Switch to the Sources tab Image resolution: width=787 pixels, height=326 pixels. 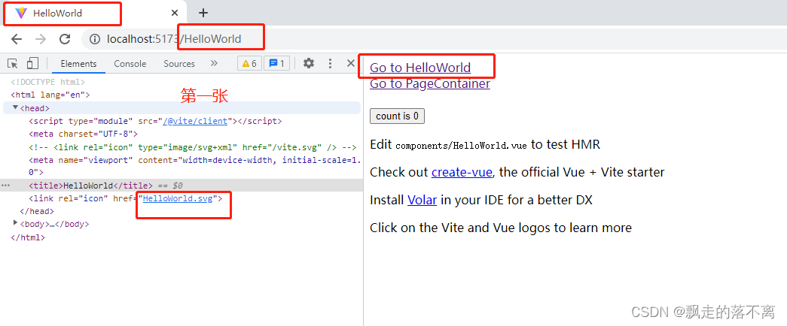coord(179,64)
